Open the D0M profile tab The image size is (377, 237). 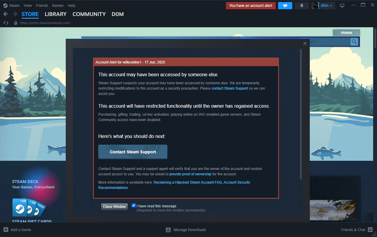click(x=118, y=14)
